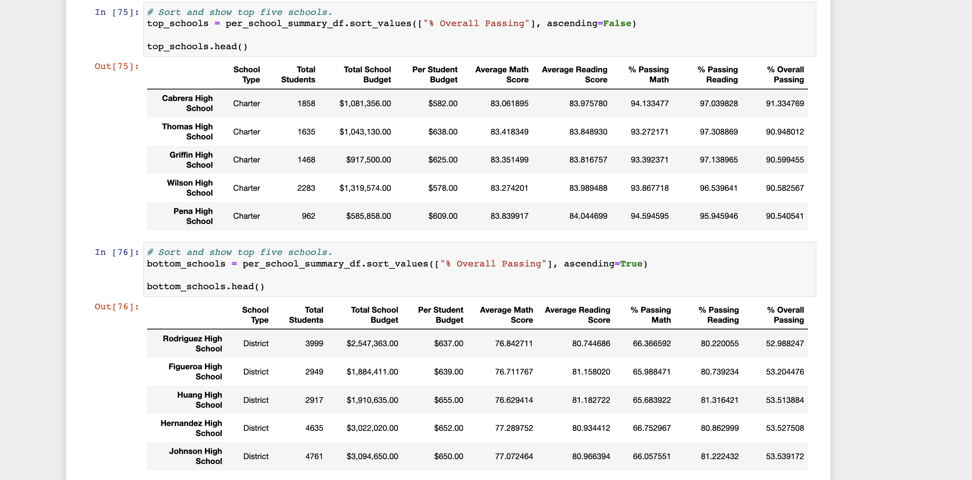This screenshot has height=480, width=972.
Task: Select the In [75] cell prompt
Action: pyautogui.click(x=115, y=12)
